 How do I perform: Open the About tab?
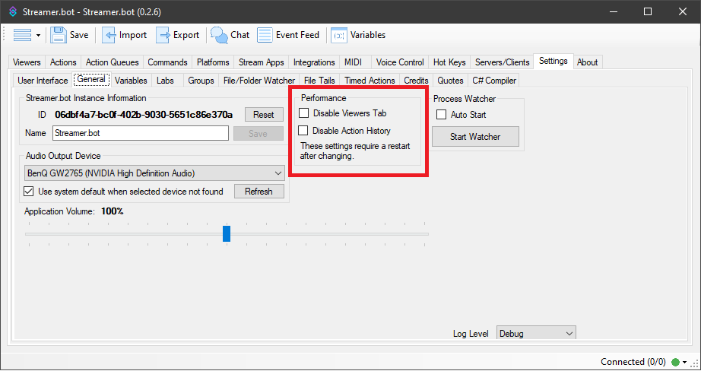point(587,62)
